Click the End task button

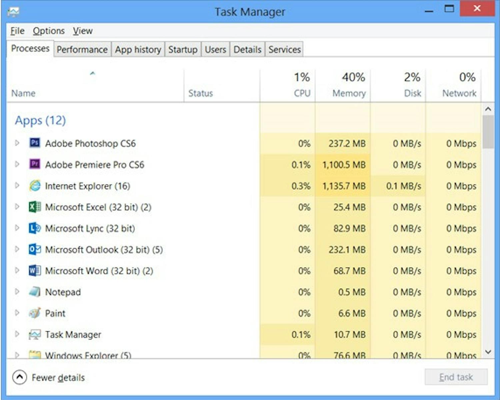click(x=456, y=377)
